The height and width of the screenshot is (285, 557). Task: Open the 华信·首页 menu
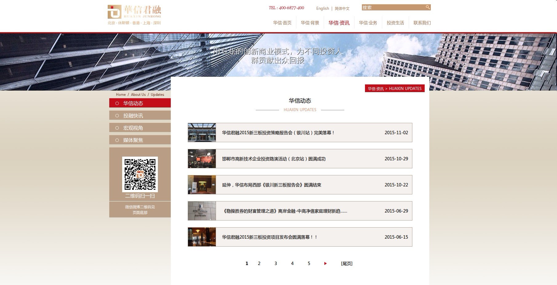point(282,23)
